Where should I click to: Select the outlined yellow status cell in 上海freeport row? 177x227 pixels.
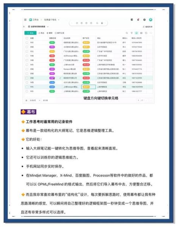point(89,87)
